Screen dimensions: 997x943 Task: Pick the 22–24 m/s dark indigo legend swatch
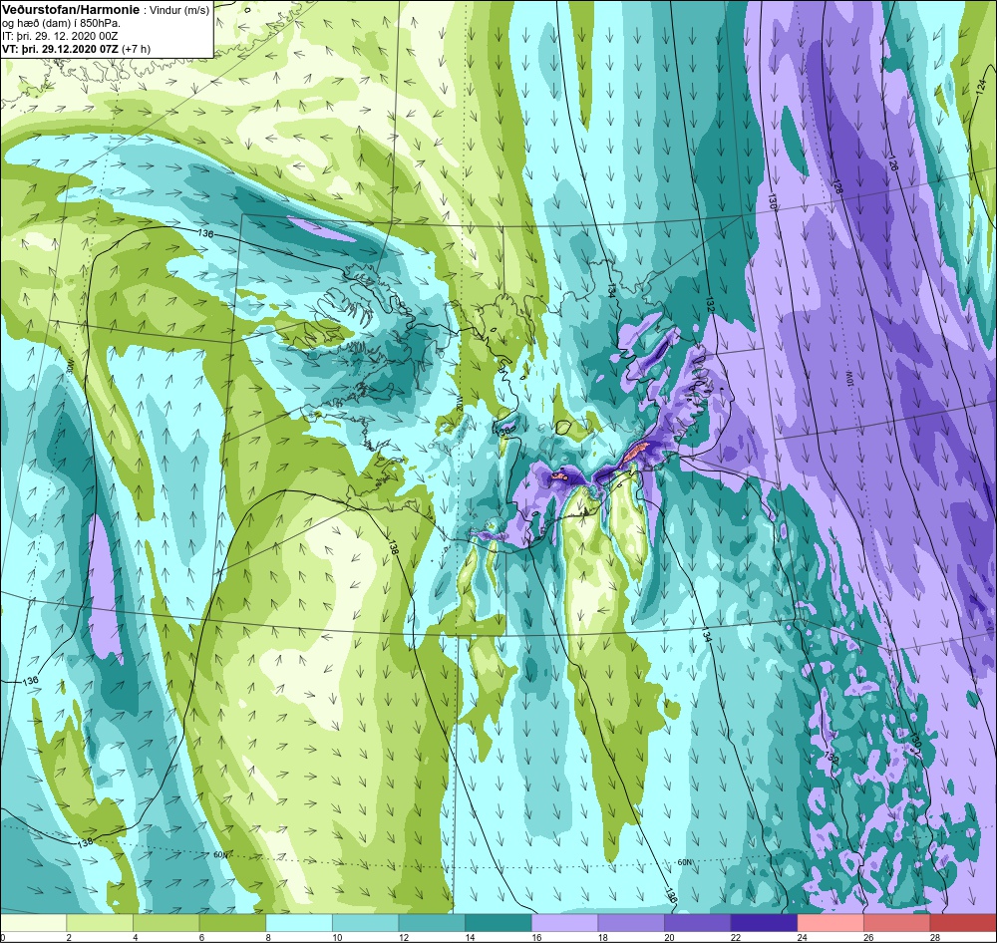click(x=765, y=923)
